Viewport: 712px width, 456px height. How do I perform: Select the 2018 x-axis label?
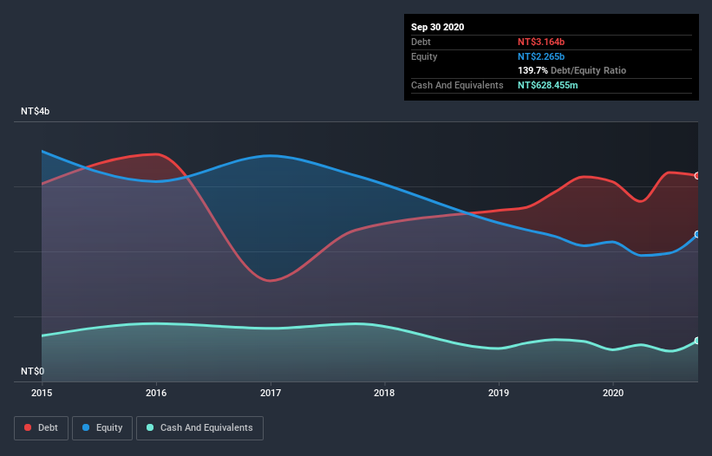384,393
